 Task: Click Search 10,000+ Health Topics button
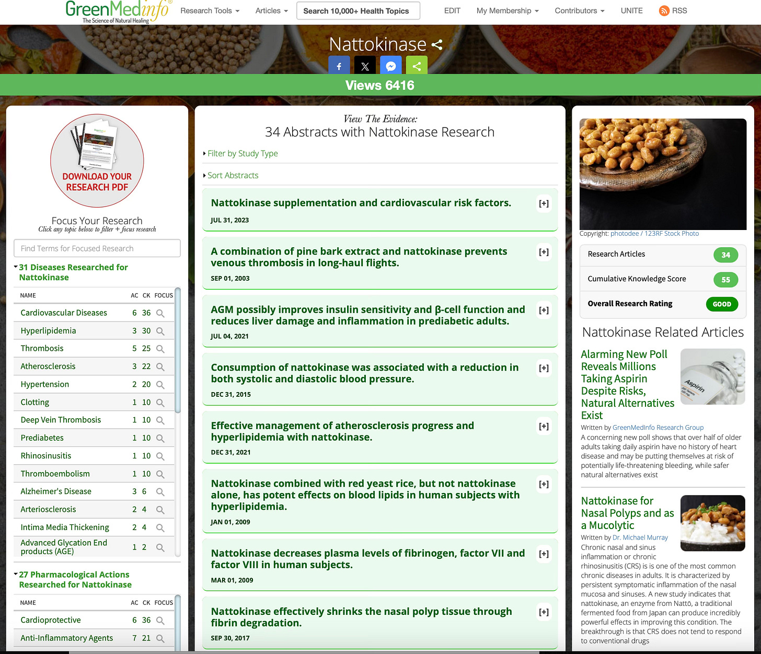(x=358, y=10)
